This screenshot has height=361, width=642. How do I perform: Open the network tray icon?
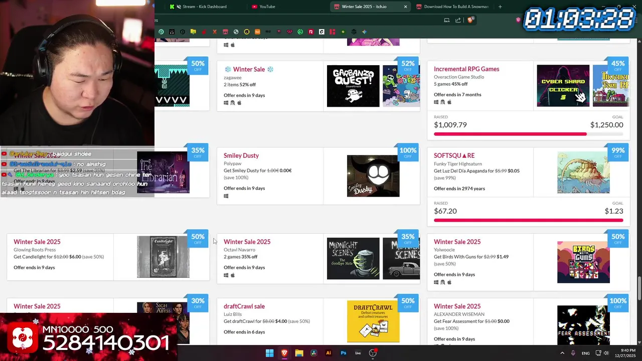pos(599,353)
